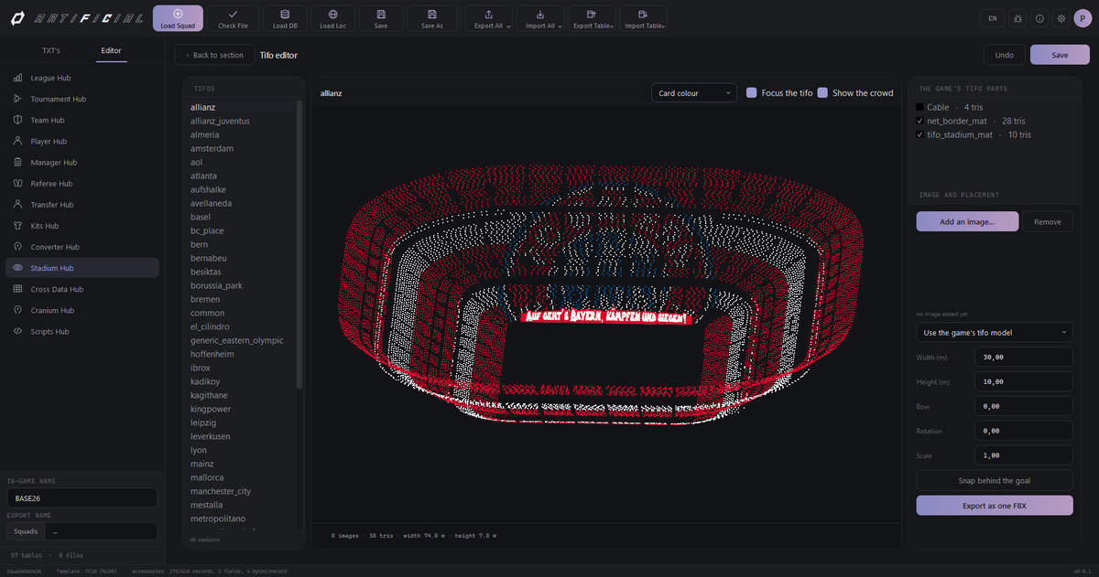Open Team Hub in sidebar

82,120
